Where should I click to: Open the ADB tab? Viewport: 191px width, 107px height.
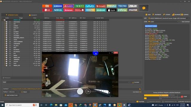point(148,15)
